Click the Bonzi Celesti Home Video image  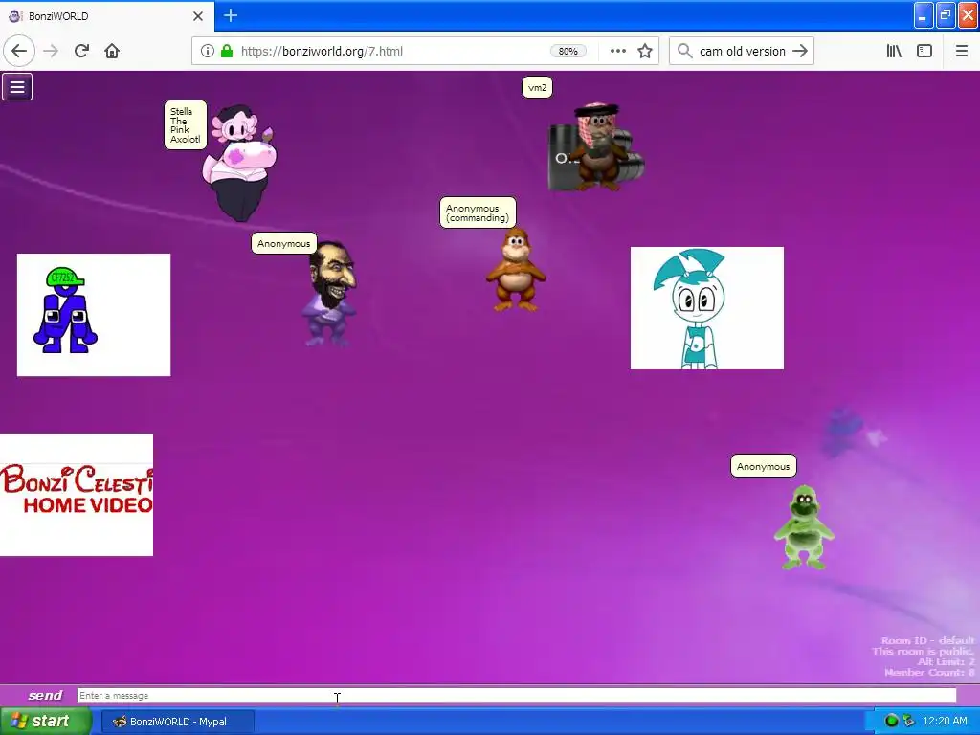(77, 495)
